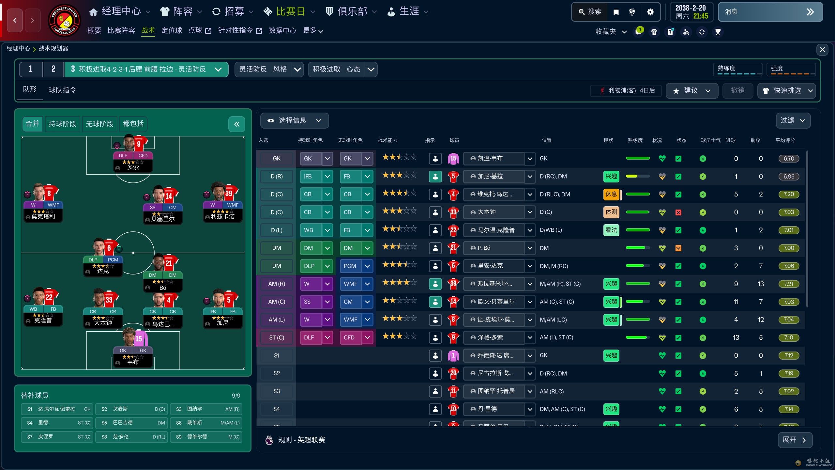
Task: Open the bookmarks icon beside search
Action: tap(616, 12)
